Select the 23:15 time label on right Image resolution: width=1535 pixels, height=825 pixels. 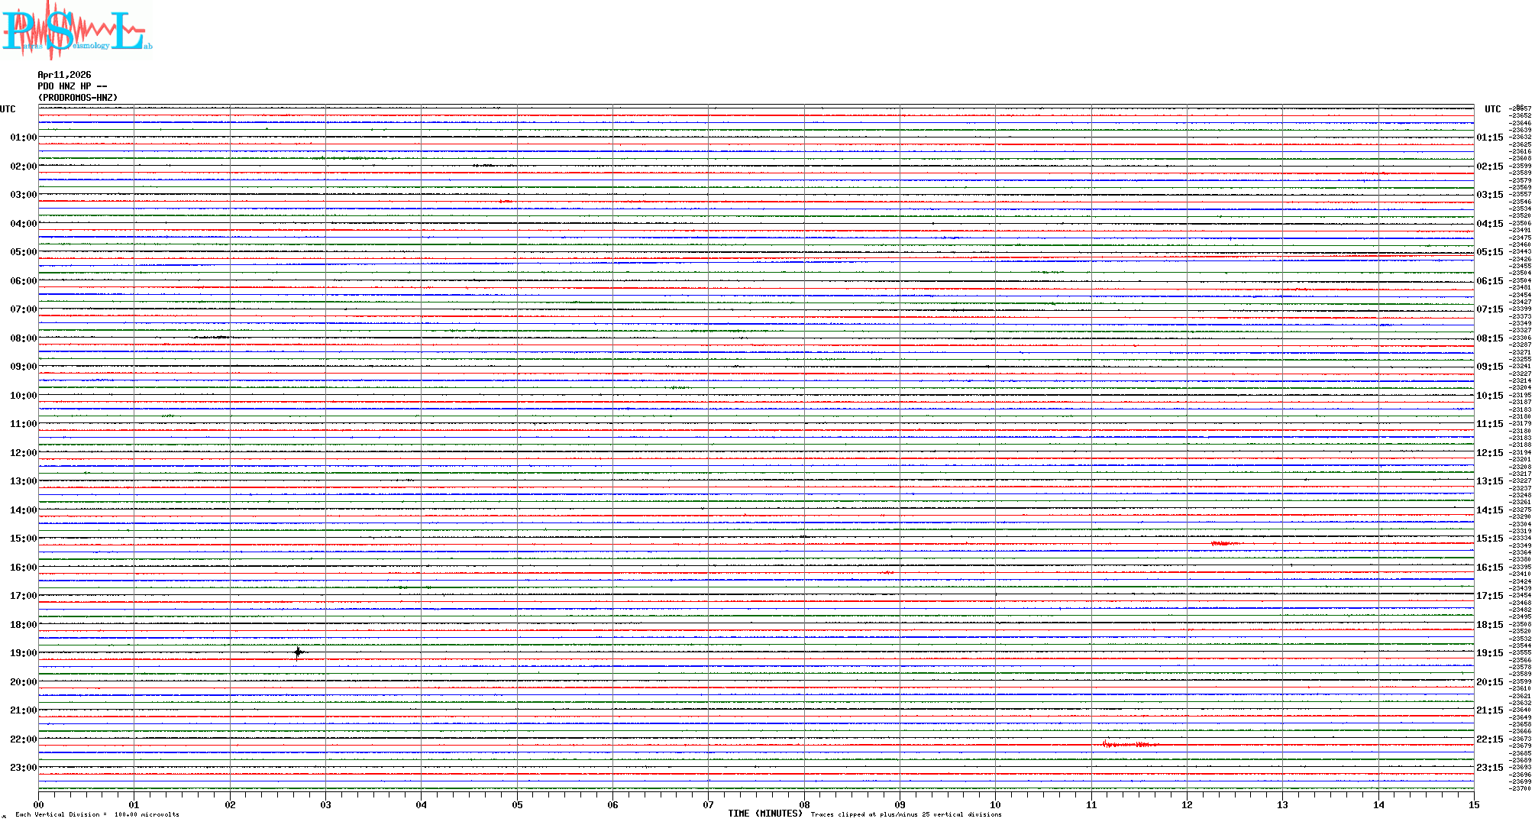click(1489, 768)
